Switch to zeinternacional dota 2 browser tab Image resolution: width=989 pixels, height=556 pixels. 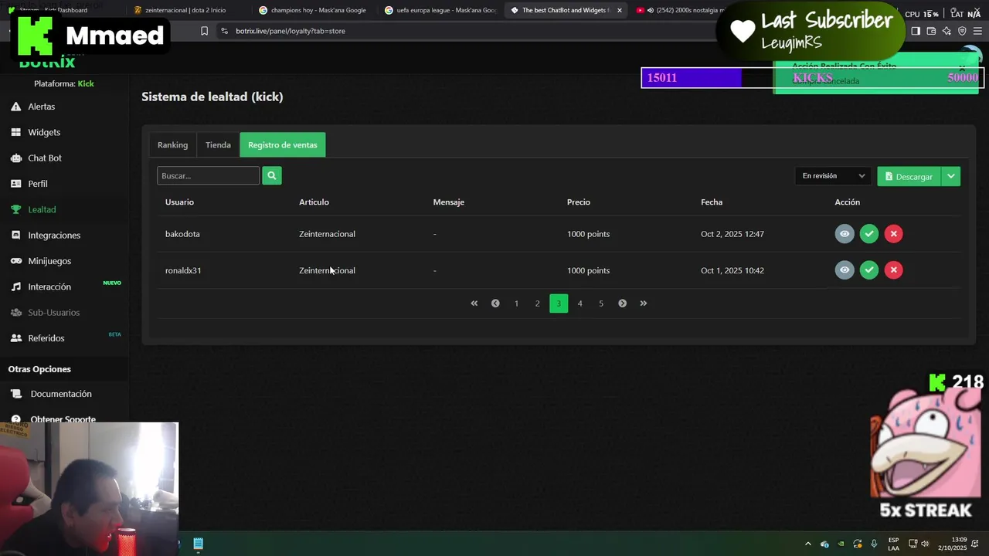pyautogui.click(x=185, y=10)
